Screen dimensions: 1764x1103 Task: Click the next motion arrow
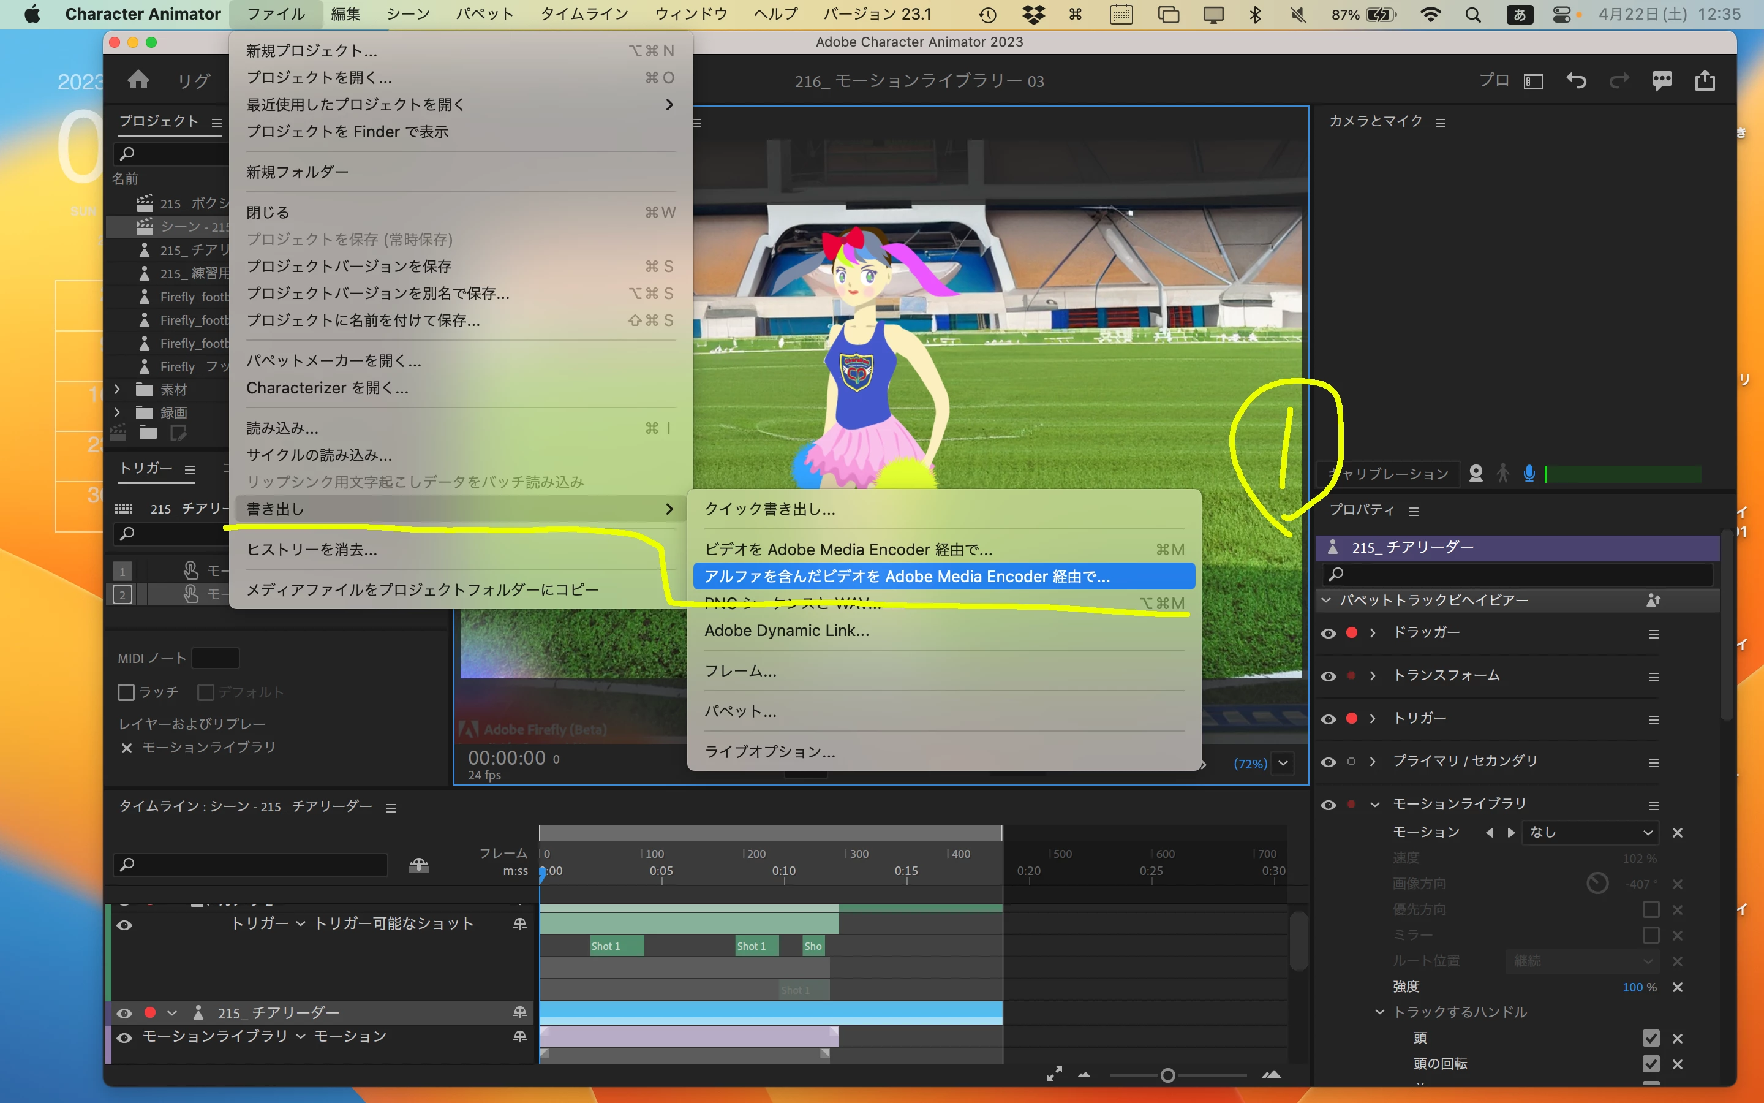1511,832
